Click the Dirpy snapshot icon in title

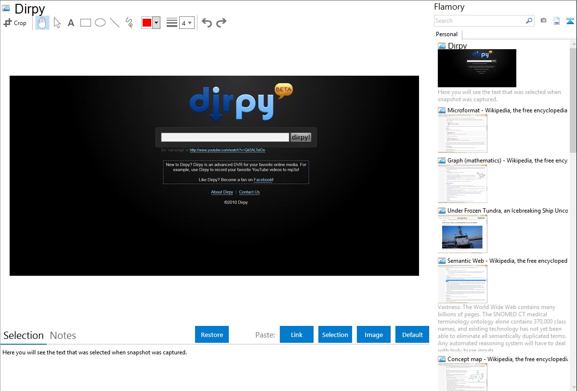click(x=6, y=8)
